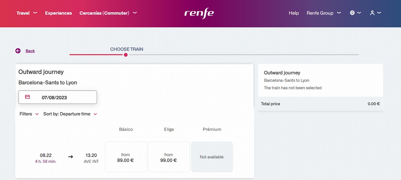
Task: Select the Elige fare from 99.00 €
Action: coord(169,157)
